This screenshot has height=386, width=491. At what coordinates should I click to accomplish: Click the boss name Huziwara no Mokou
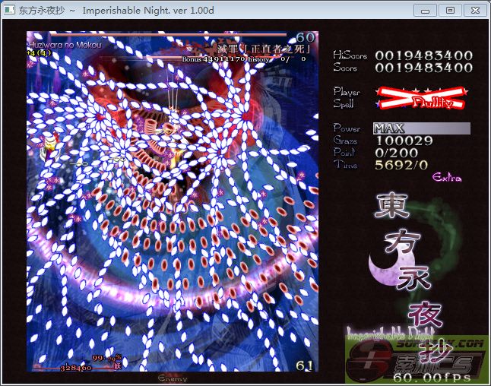tap(65, 45)
